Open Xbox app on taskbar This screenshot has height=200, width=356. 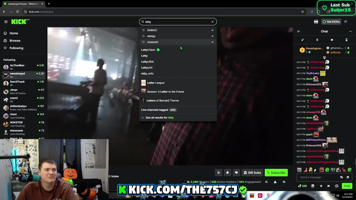(x=244, y=196)
